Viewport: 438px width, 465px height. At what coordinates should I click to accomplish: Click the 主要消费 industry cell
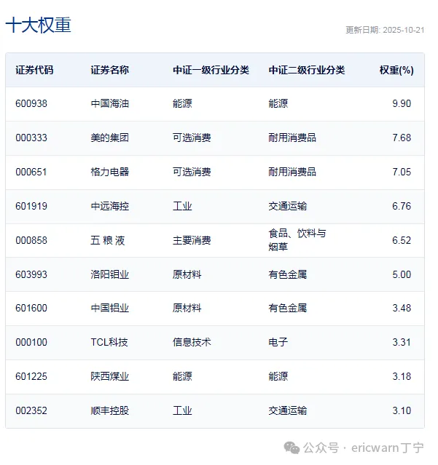192,240
